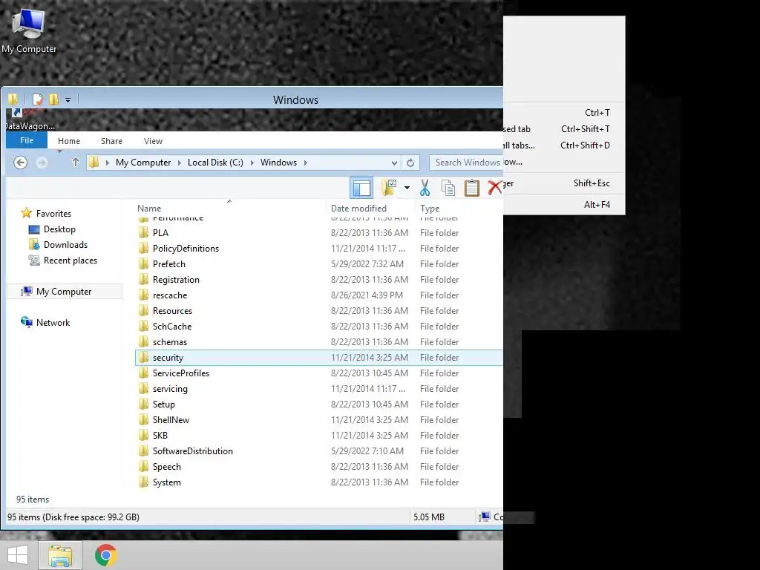Select the rescache folder icon
The height and width of the screenshot is (570, 760).
143,295
